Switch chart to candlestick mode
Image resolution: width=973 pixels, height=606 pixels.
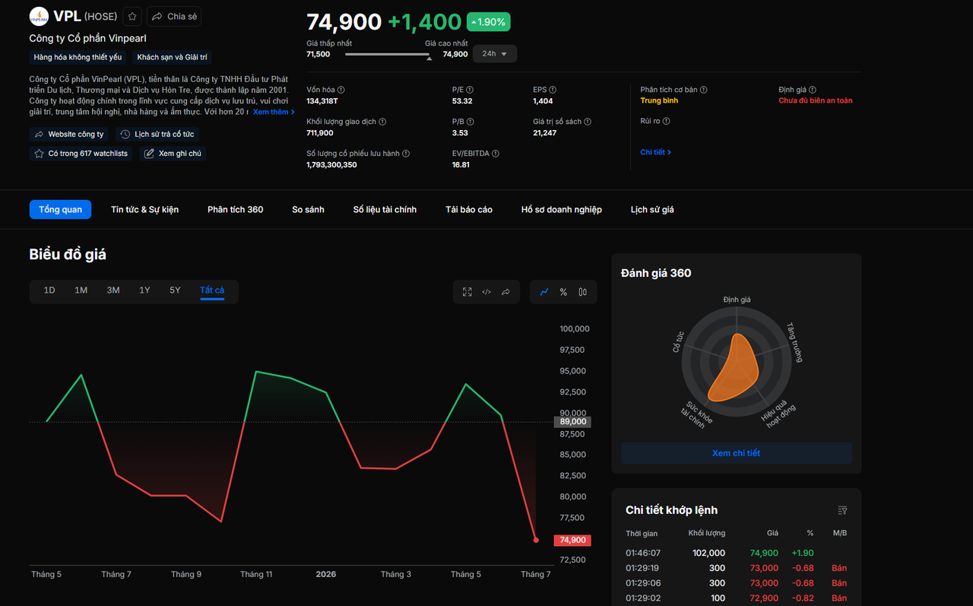[x=582, y=292]
